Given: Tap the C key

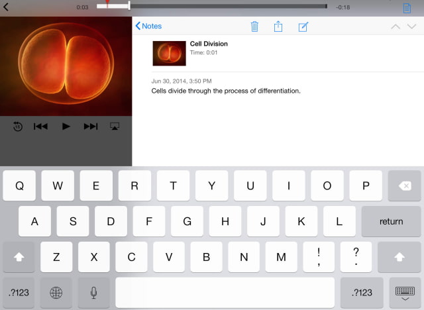Looking at the screenshot, I should [131, 257].
